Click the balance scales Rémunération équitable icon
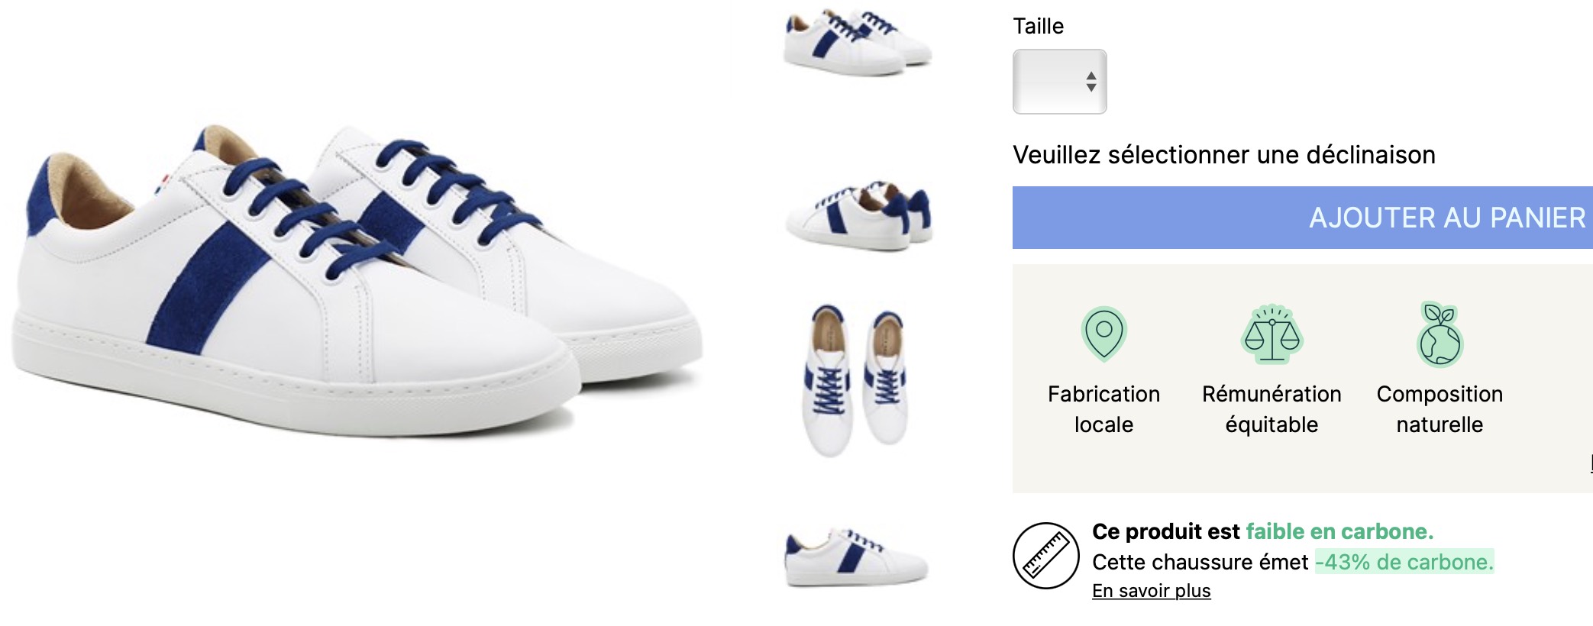1593x626 pixels. click(x=1271, y=334)
